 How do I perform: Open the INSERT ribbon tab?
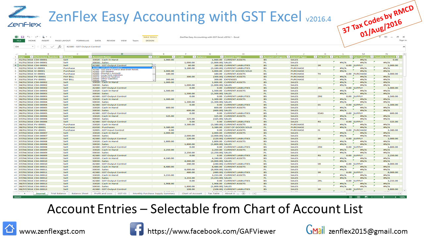[x=45, y=41]
